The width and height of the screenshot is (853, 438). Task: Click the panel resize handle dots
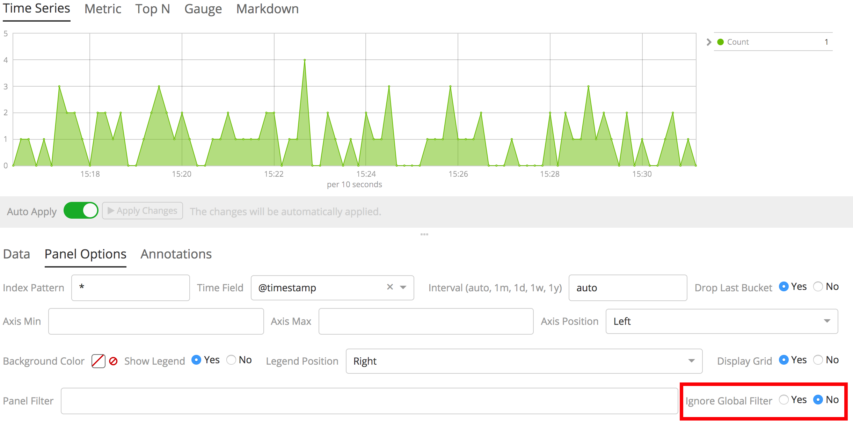pos(425,235)
